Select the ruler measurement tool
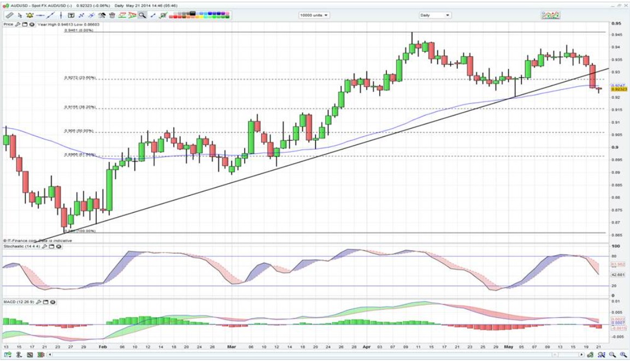Screen dimensions: 630x361 click(9, 15)
